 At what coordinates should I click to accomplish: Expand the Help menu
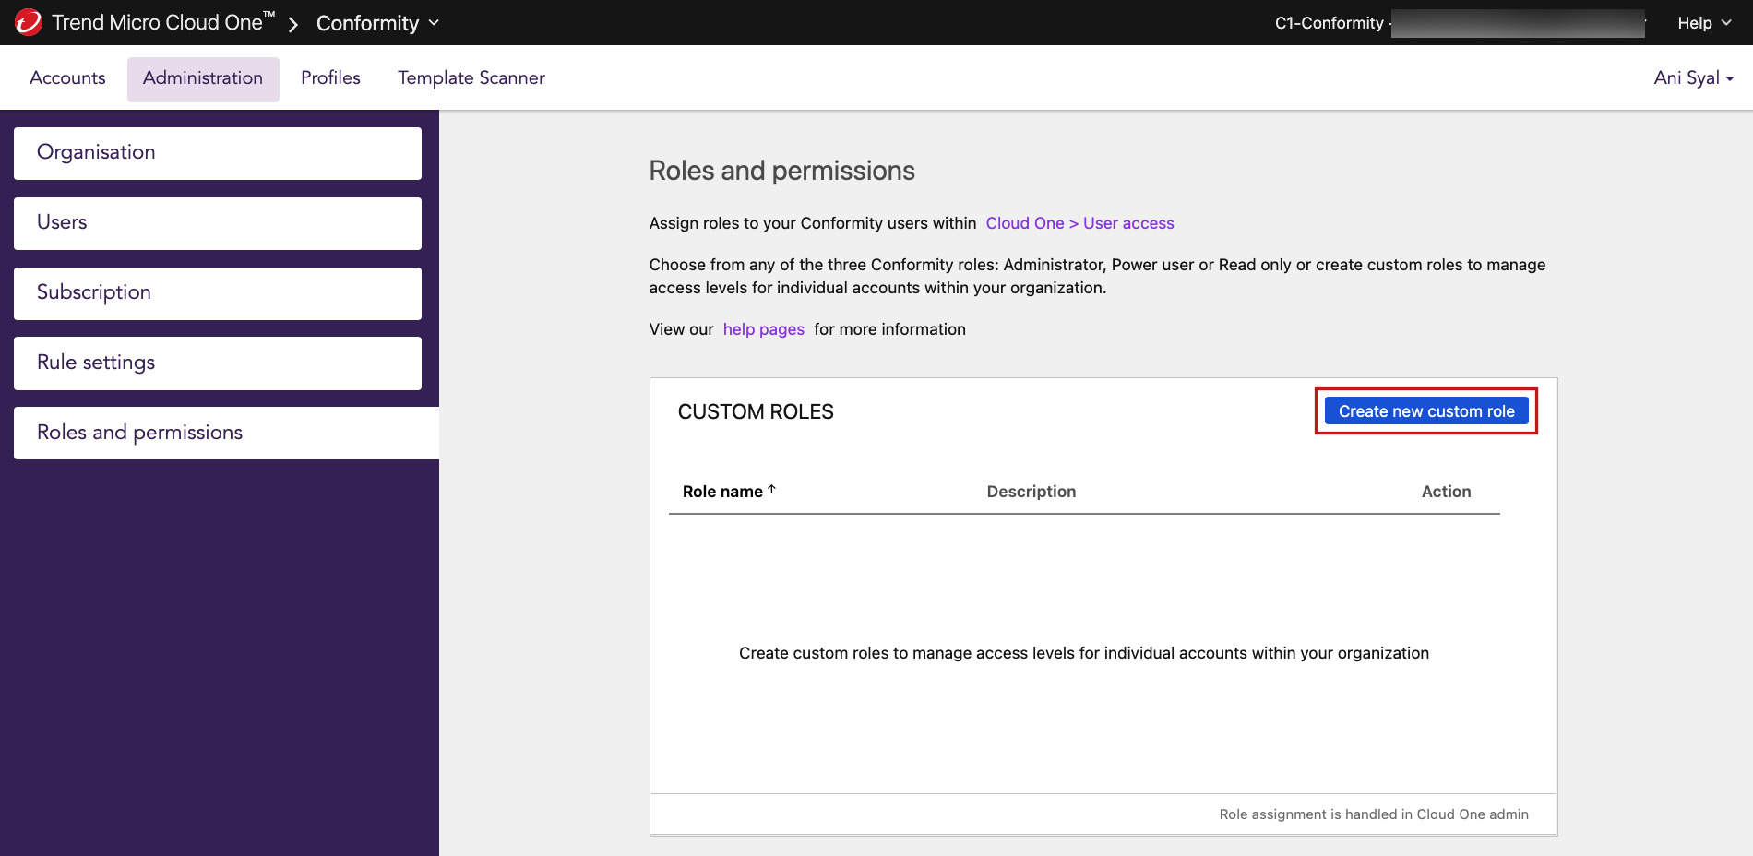point(1704,23)
